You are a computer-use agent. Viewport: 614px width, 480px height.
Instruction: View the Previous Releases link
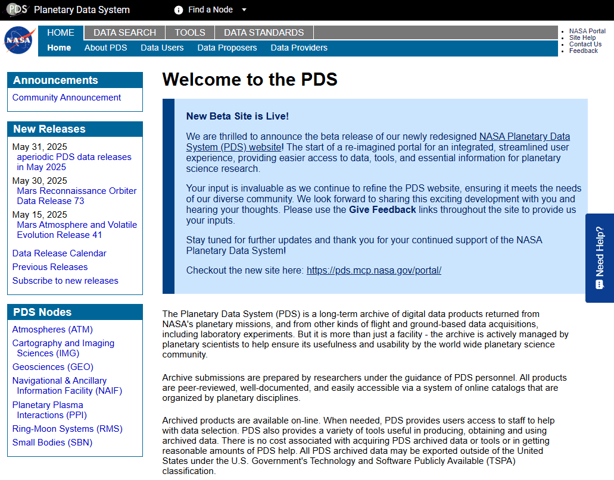[50, 267]
